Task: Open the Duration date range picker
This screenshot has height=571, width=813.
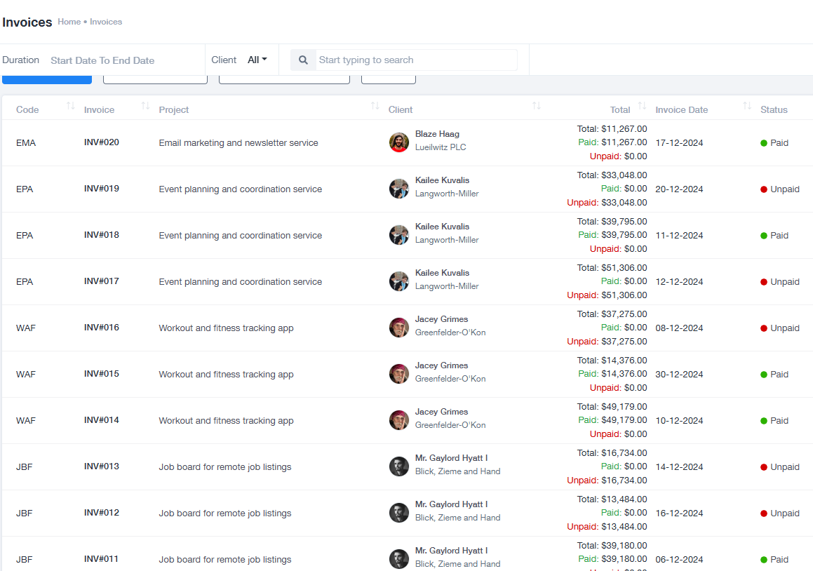Action: click(x=102, y=60)
